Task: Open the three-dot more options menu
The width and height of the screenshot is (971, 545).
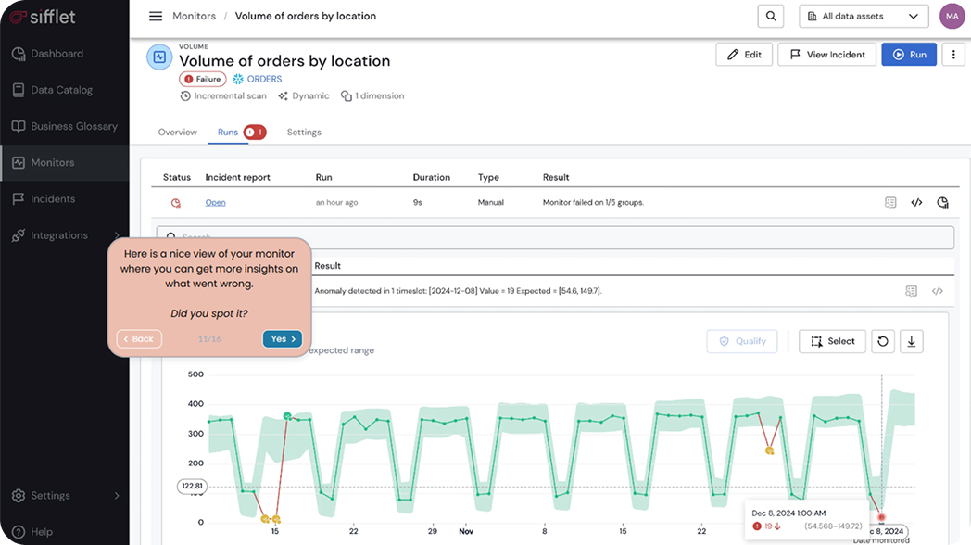Action: 953,55
